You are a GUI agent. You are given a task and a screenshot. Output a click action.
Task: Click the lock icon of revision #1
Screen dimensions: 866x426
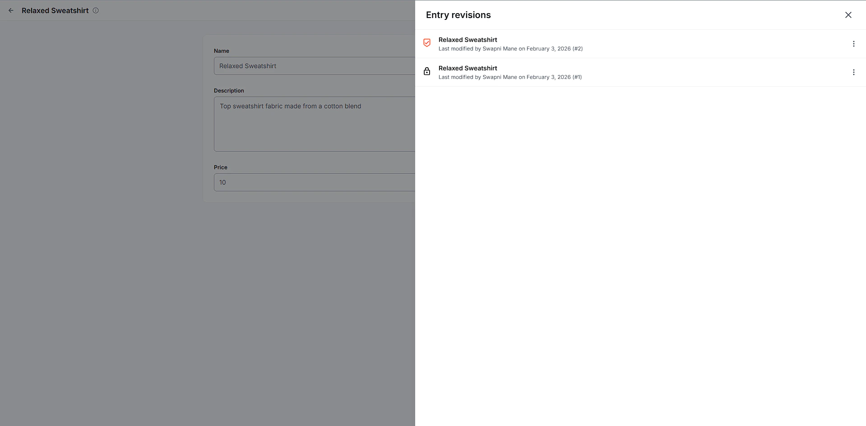coord(427,71)
